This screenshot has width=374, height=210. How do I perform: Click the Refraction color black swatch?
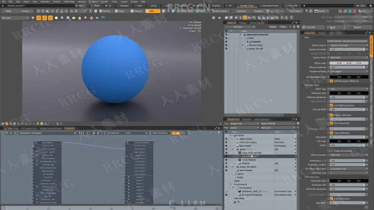[349, 181]
